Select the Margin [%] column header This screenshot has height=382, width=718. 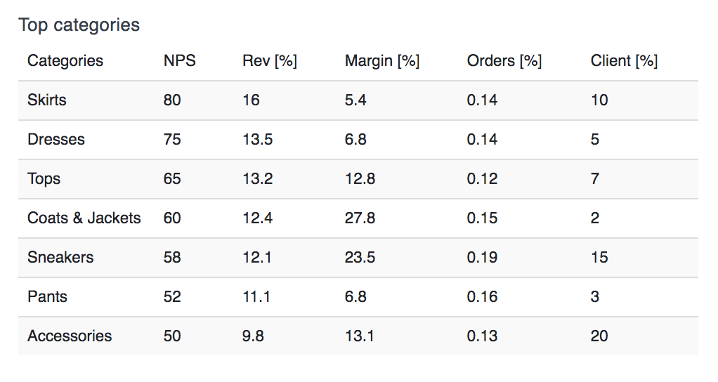[382, 61]
